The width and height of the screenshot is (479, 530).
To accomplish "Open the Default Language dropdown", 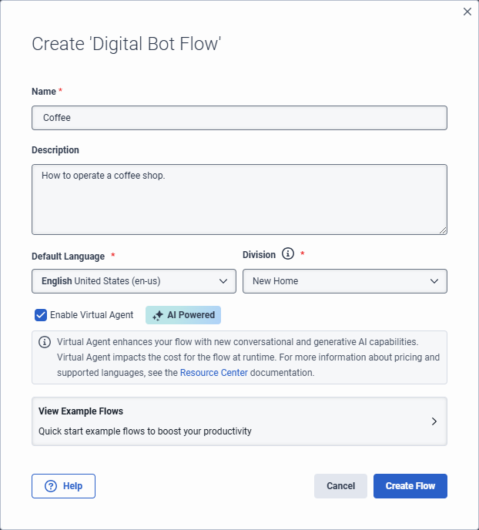I will (x=134, y=281).
